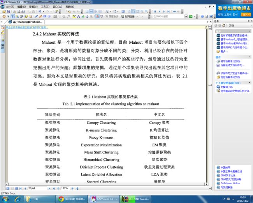The width and height of the screenshot is (253, 203).
Task: Click 切换到 PDL link
Action: tap(227, 87)
